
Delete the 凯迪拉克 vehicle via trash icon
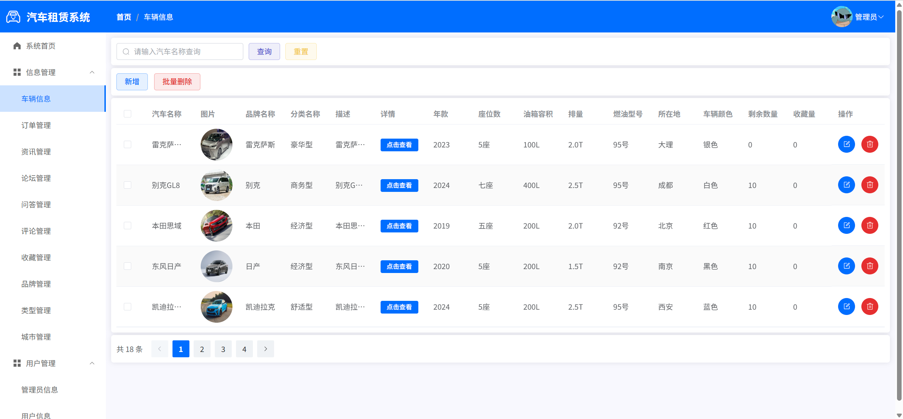tap(869, 306)
